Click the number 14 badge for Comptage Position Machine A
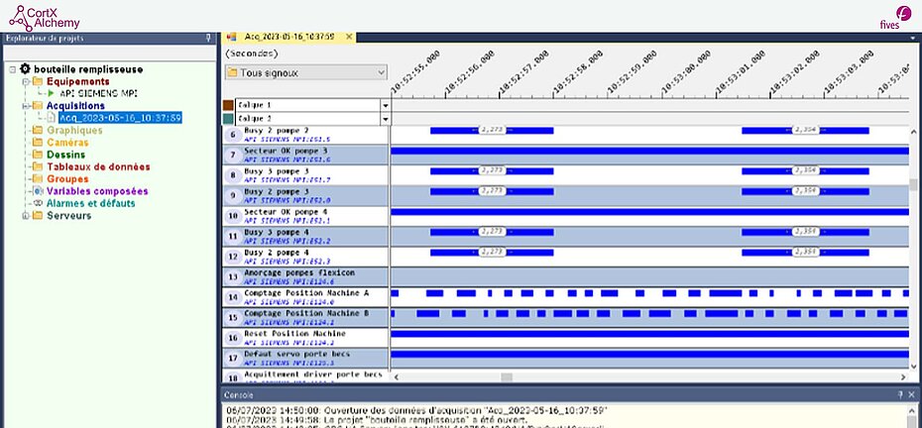 point(232,295)
